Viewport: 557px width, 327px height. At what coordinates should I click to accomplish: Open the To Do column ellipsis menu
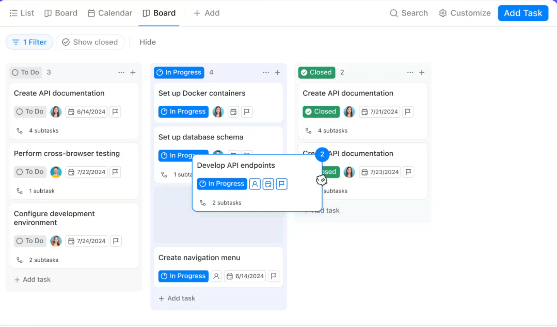(121, 72)
